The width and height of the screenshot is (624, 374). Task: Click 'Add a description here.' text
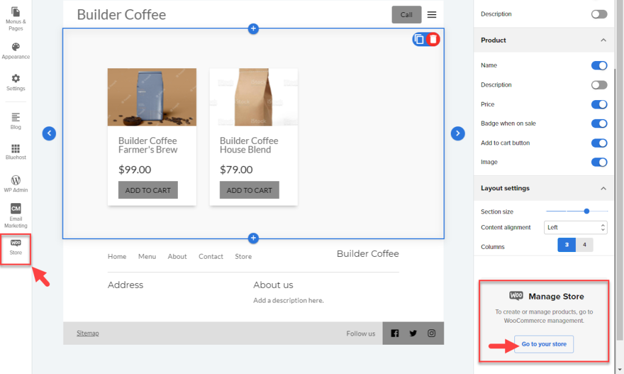tap(288, 300)
